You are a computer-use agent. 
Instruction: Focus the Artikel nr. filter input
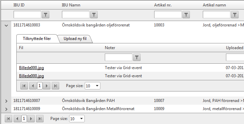tap(168, 15)
